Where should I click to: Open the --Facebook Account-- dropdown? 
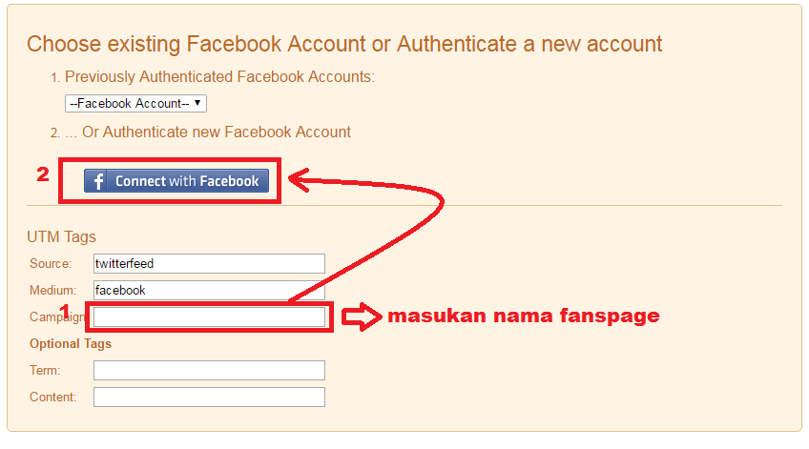(x=135, y=103)
